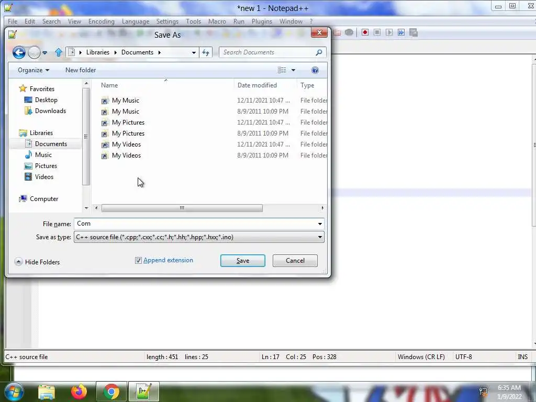
Task: Open Google Chrome from the taskbar
Action: pyautogui.click(x=111, y=392)
